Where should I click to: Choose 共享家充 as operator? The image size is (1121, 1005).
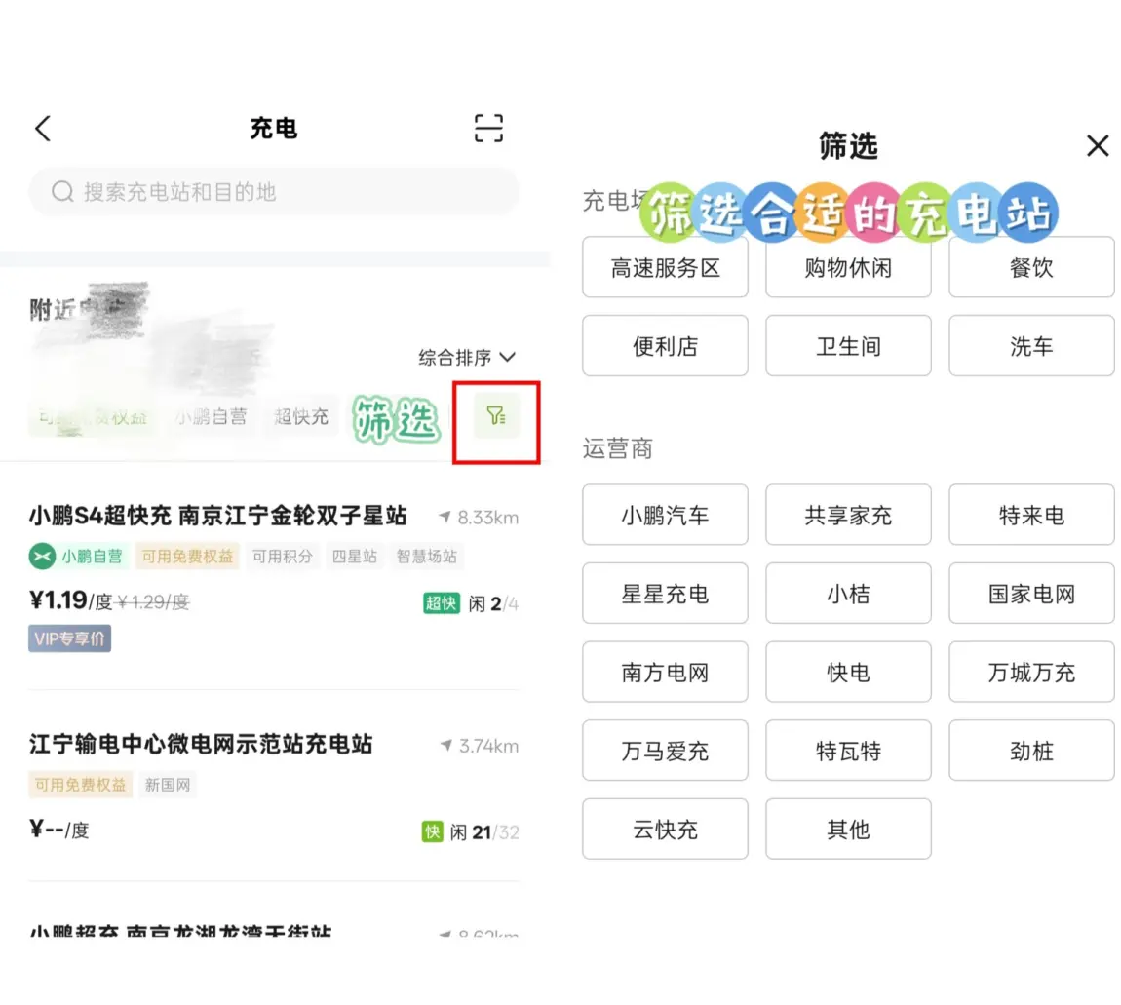click(x=849, y=515)
